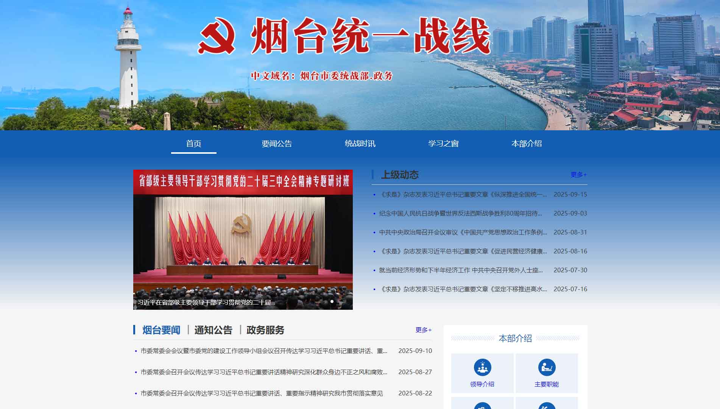This screenshot has width=720, height=409.
Task: Click the carousel meeting photo slide
Action: (243, 240)
